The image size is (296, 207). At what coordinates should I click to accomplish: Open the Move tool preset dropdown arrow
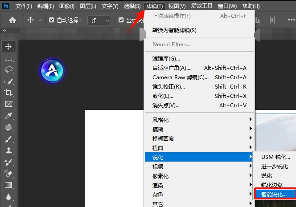click(x=41, y=20)
